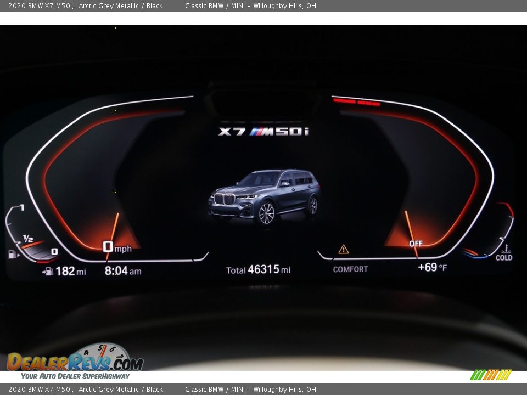The width and height of the screenshot is (527, 395).
Task: Tap the 182 mi range reading
Action: point(71,271)
